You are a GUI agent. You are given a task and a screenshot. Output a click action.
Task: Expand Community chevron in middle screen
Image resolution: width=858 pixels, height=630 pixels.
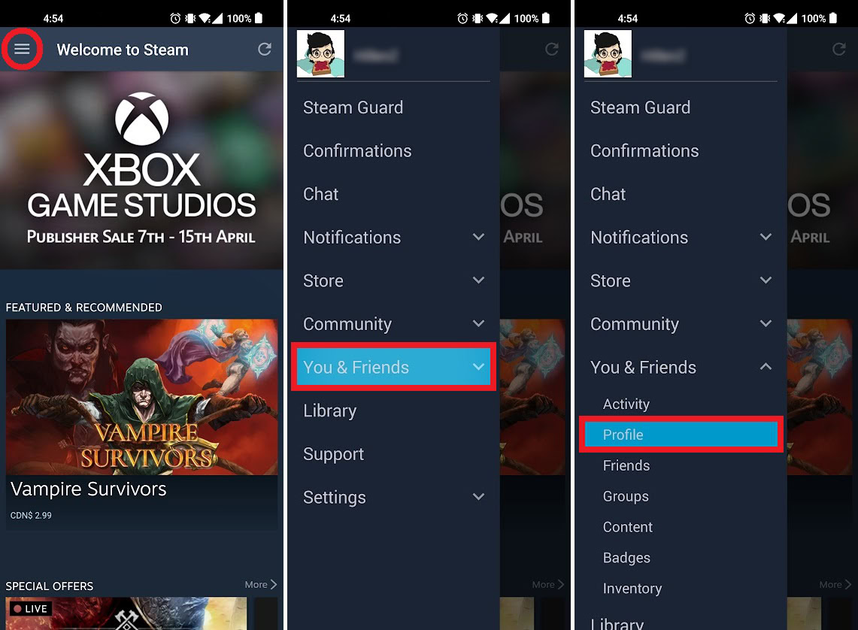click(478, 323)
